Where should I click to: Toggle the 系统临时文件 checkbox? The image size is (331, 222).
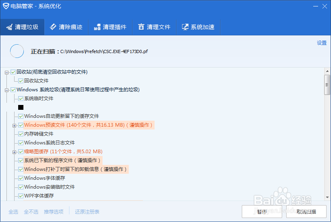21,99
